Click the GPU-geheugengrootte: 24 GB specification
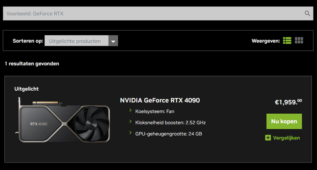Screen dimensions: 317x170 (x=168, y=134)
